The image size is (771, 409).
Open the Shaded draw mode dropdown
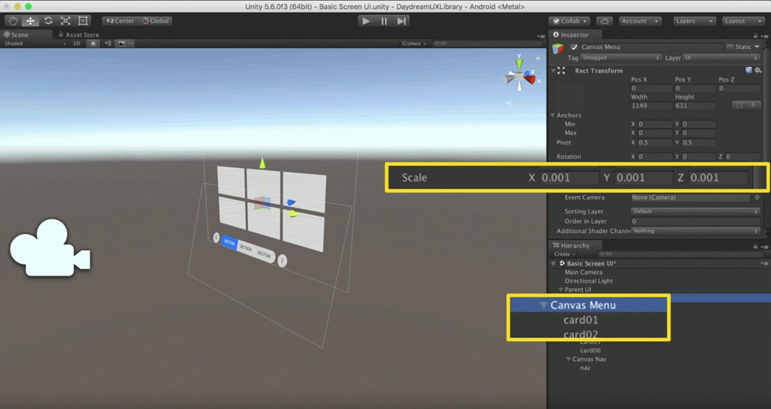(x=33, y=44)
